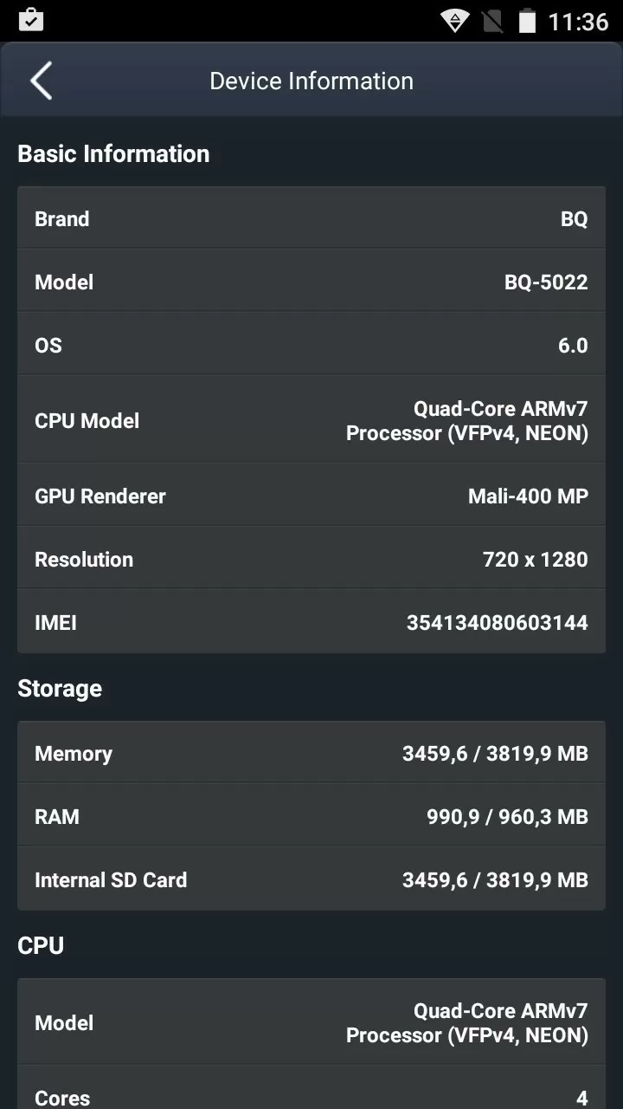This screenshot has height=1109, width=623.
Task: Select the Model BQ-5022 row
Action: pos(311,282)
